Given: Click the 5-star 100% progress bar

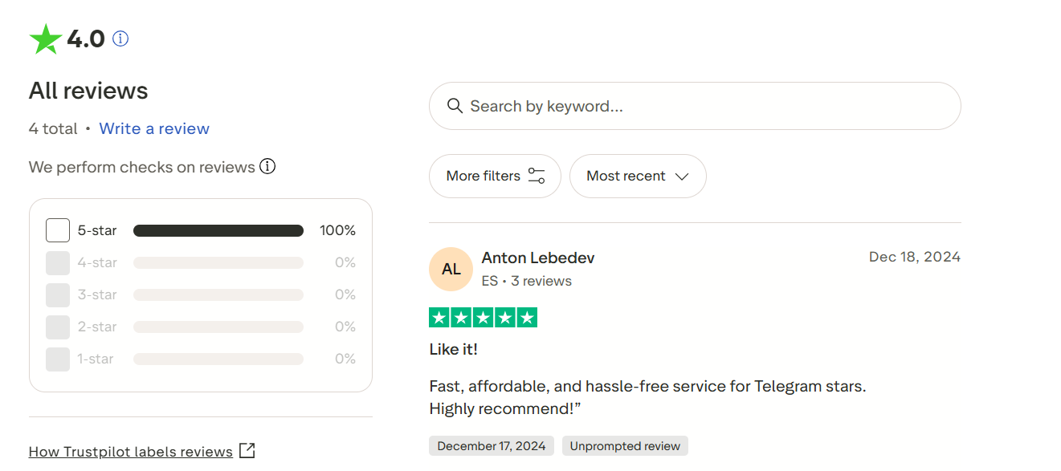Looking at the screenshot, I should tap(218, 231).
